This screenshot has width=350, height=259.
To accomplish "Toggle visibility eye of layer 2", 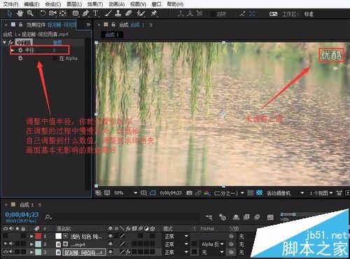I will click(6, 244).
